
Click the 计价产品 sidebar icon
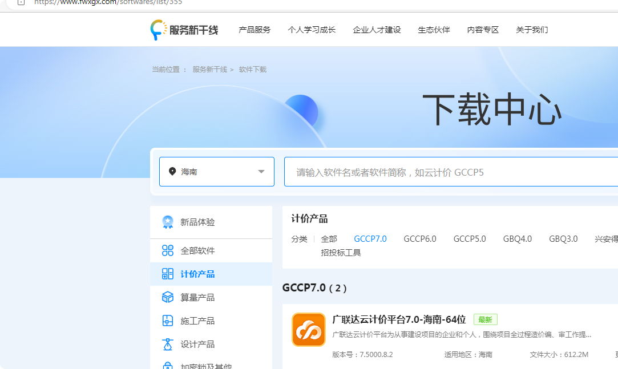point(168,274)
